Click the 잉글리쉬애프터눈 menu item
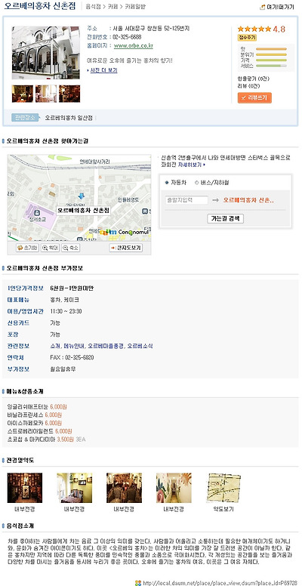Viewport: 302px width, 586px height. point(29,406)
